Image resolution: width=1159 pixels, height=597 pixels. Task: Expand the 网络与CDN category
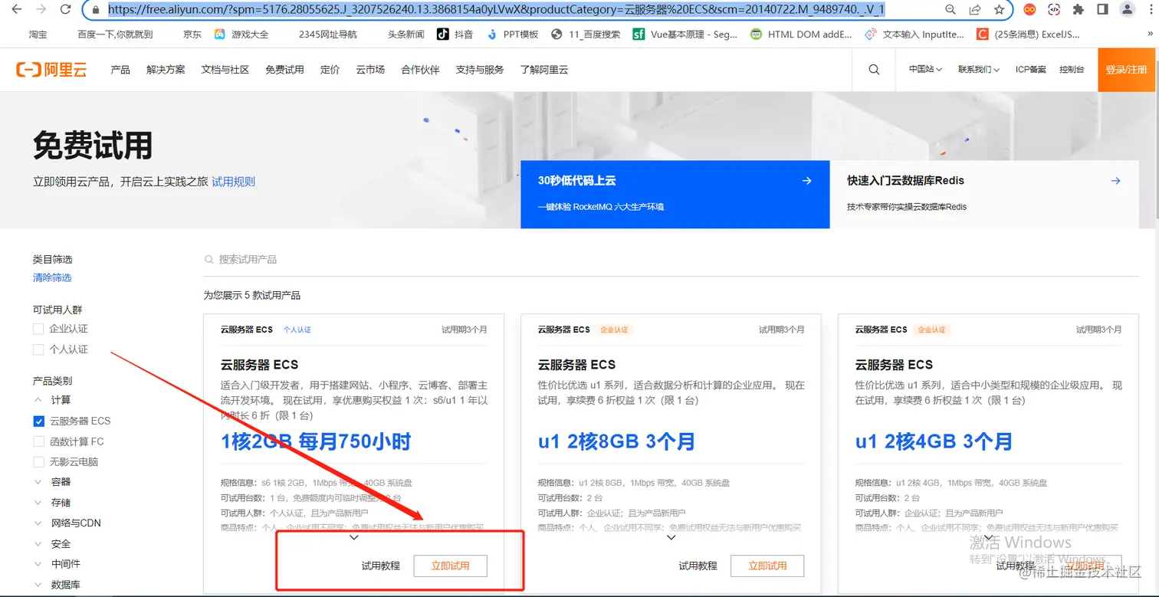pos(38,523)
